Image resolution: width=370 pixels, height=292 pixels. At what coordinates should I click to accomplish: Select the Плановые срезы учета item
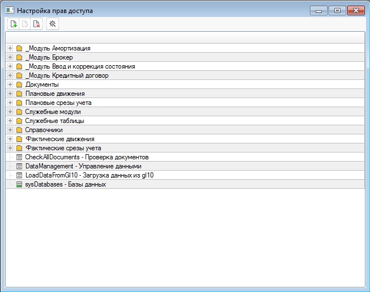tap(58, 103)
